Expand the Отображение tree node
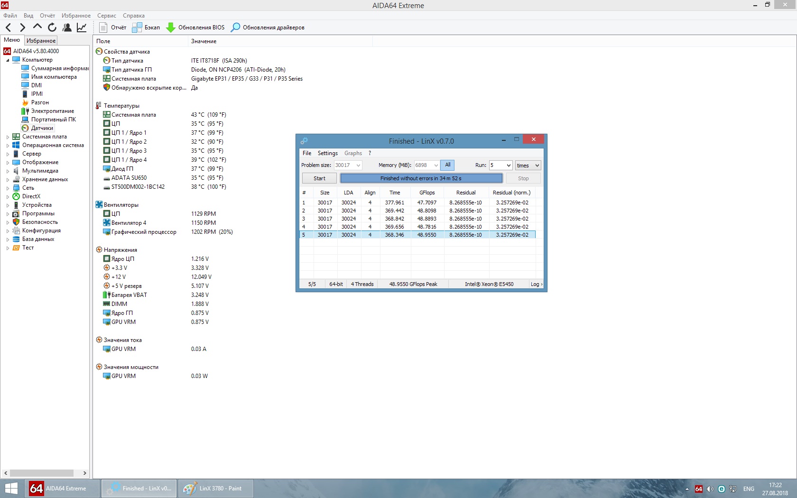The height and width of the screenshot is (498, 797). 8,163
